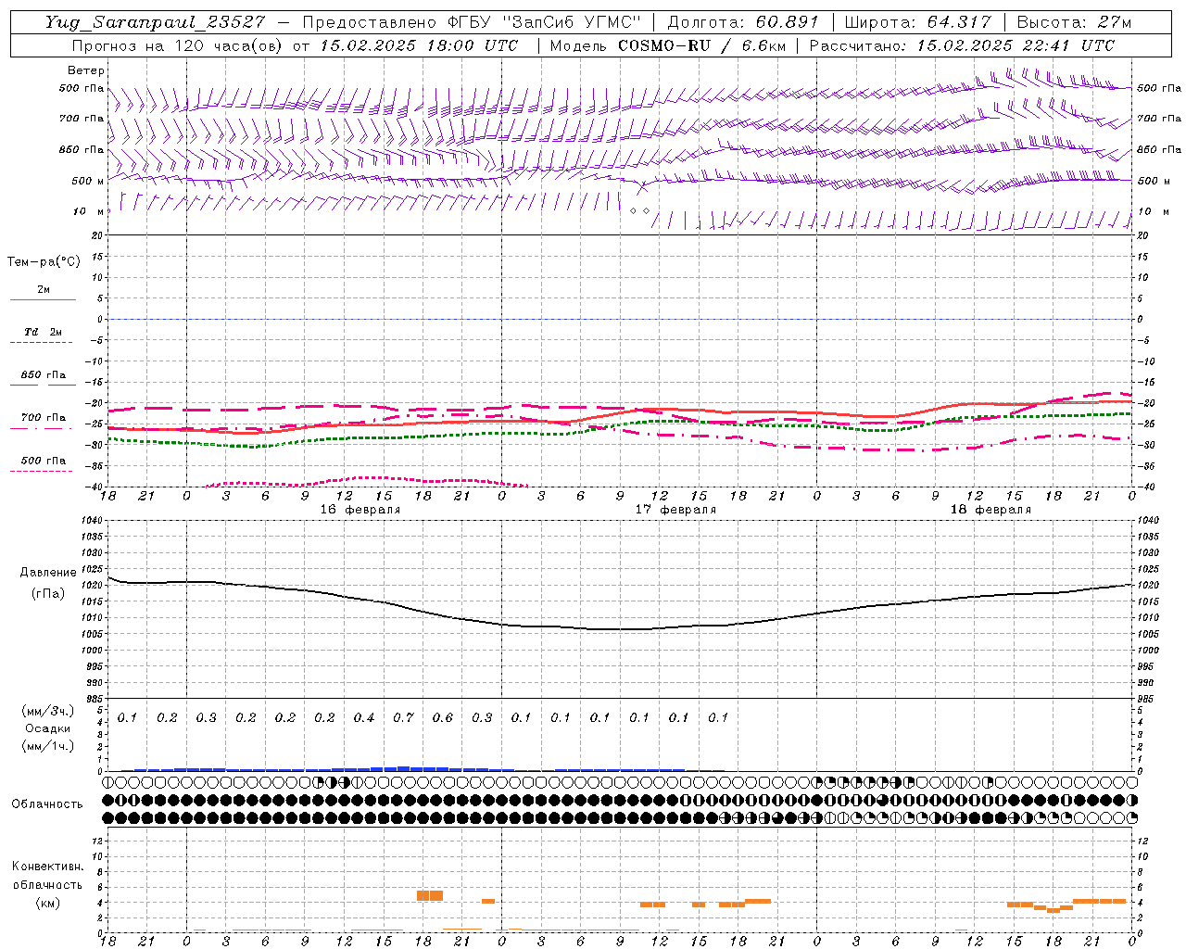Click the "16 февраля" date label
The height and width of the screenshot is (949, 1186).
pyautogui.click(x=360, y=510)
